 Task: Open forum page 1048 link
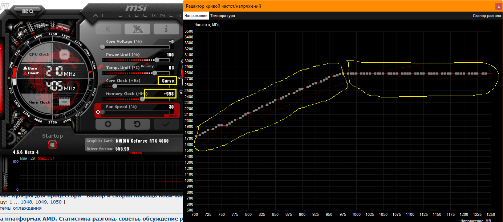click(x=27, y=202)
